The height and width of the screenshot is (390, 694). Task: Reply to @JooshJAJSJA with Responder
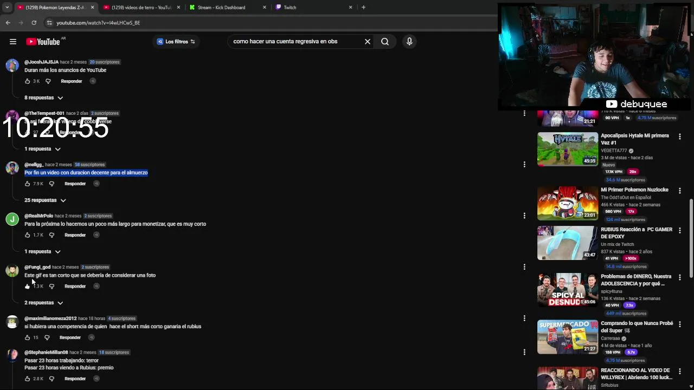point(72,81)
